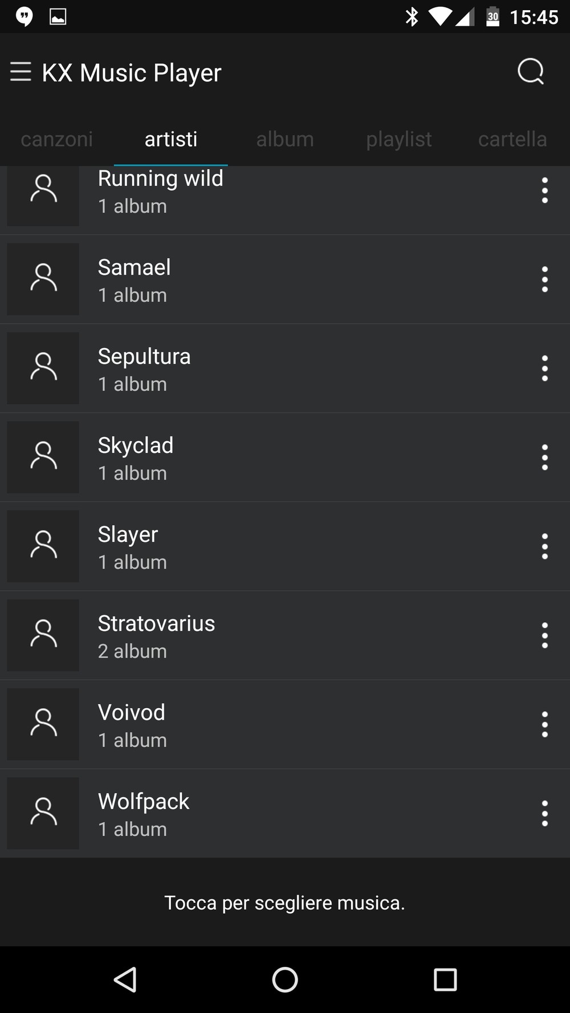Tap 'Tocca per scegliere musica' bar
Screen dimensions: 570x1013
click(285, 902)
